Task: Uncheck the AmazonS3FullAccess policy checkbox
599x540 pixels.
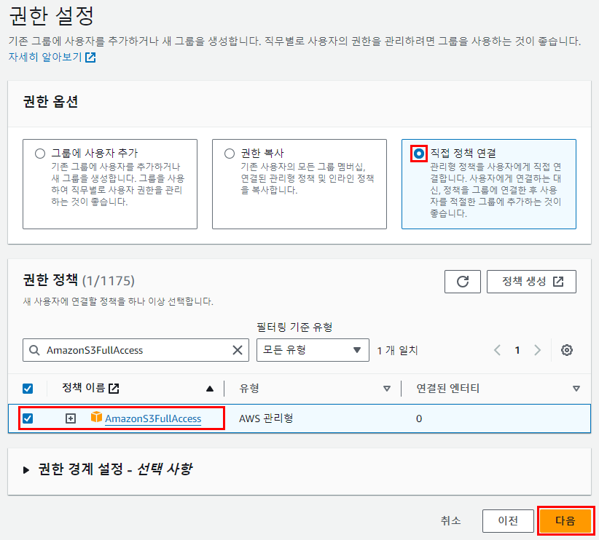Action: [x=28, y=418]
